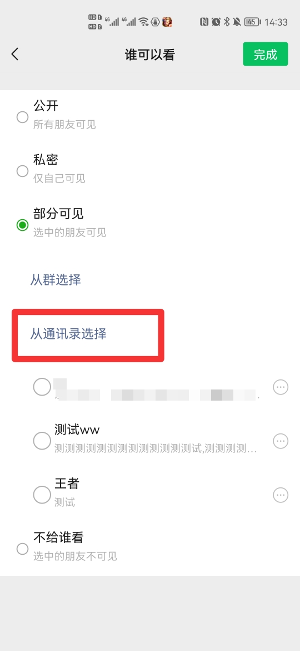
Task: Tap the battery indicator in status bar
Action: coord(252,22)
